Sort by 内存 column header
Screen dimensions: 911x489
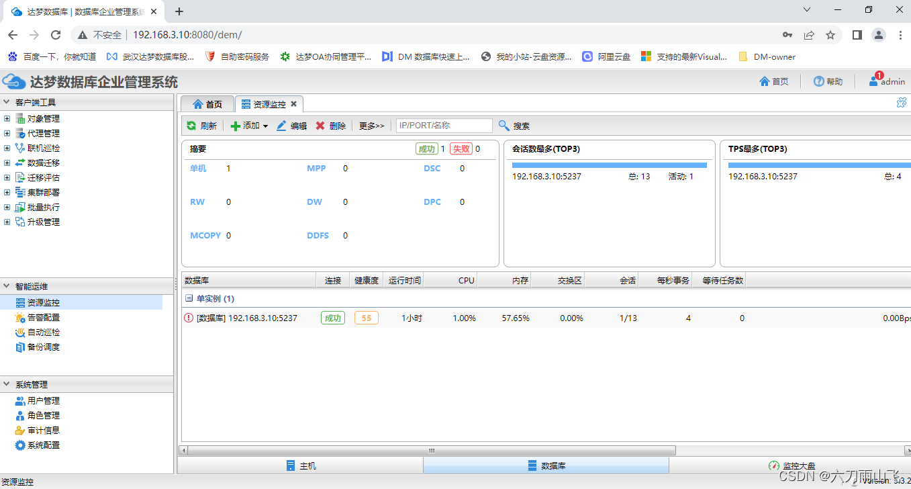pos(504,280)
